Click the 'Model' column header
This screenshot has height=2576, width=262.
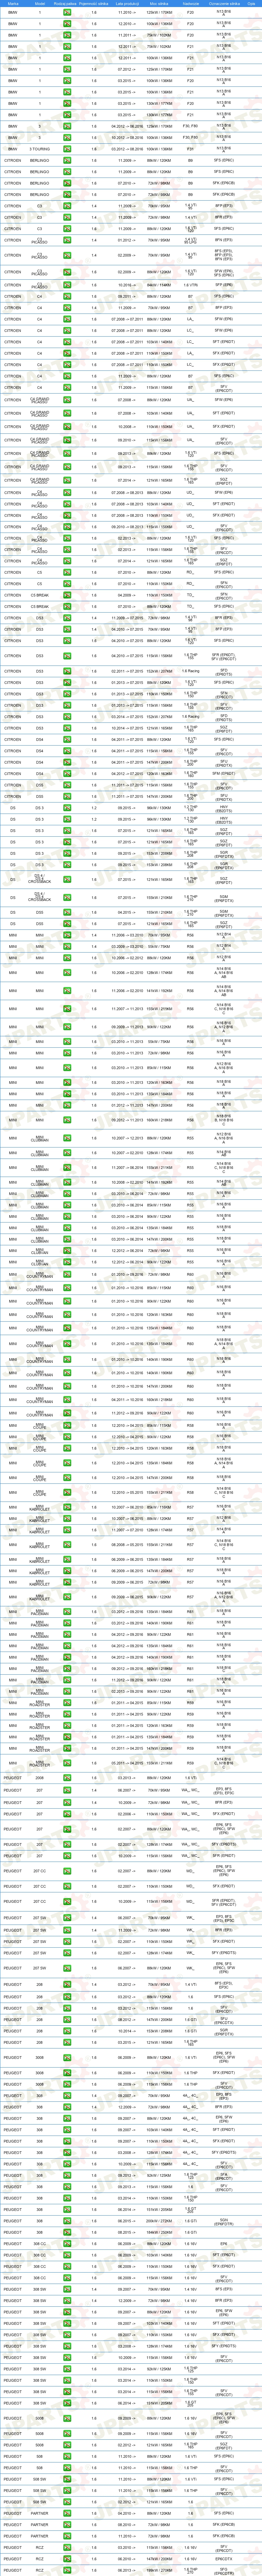(40, 4)
